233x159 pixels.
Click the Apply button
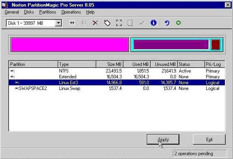tap(163, 139)
